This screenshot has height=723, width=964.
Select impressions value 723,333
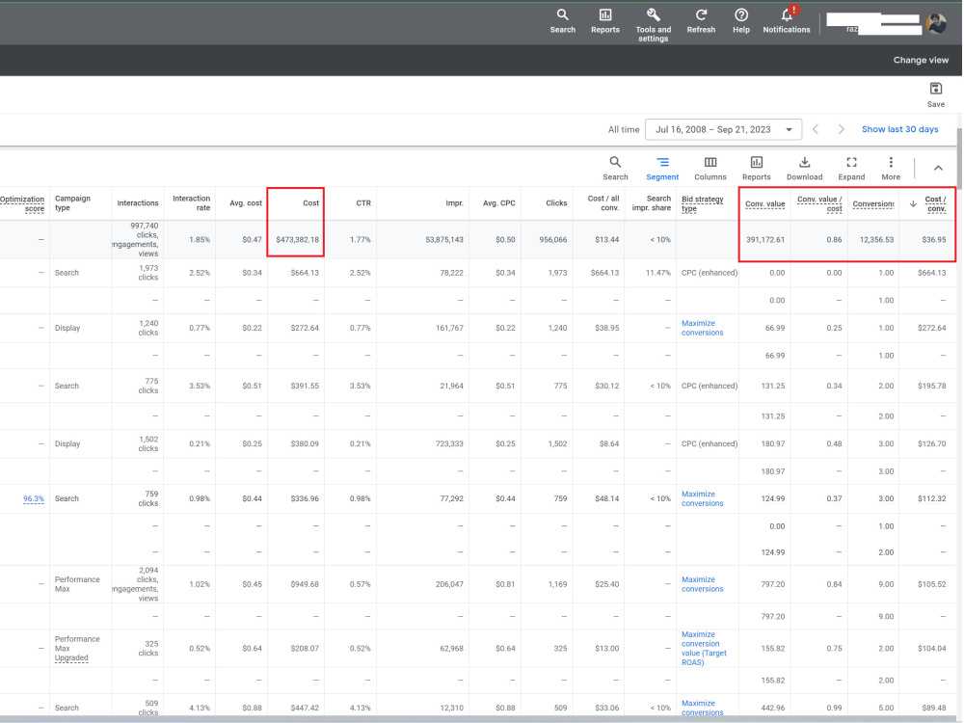click(449, 443)
